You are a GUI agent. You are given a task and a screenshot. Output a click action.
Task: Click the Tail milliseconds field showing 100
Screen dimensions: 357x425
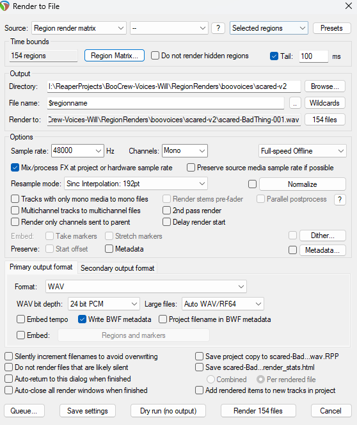coord(313,56)
